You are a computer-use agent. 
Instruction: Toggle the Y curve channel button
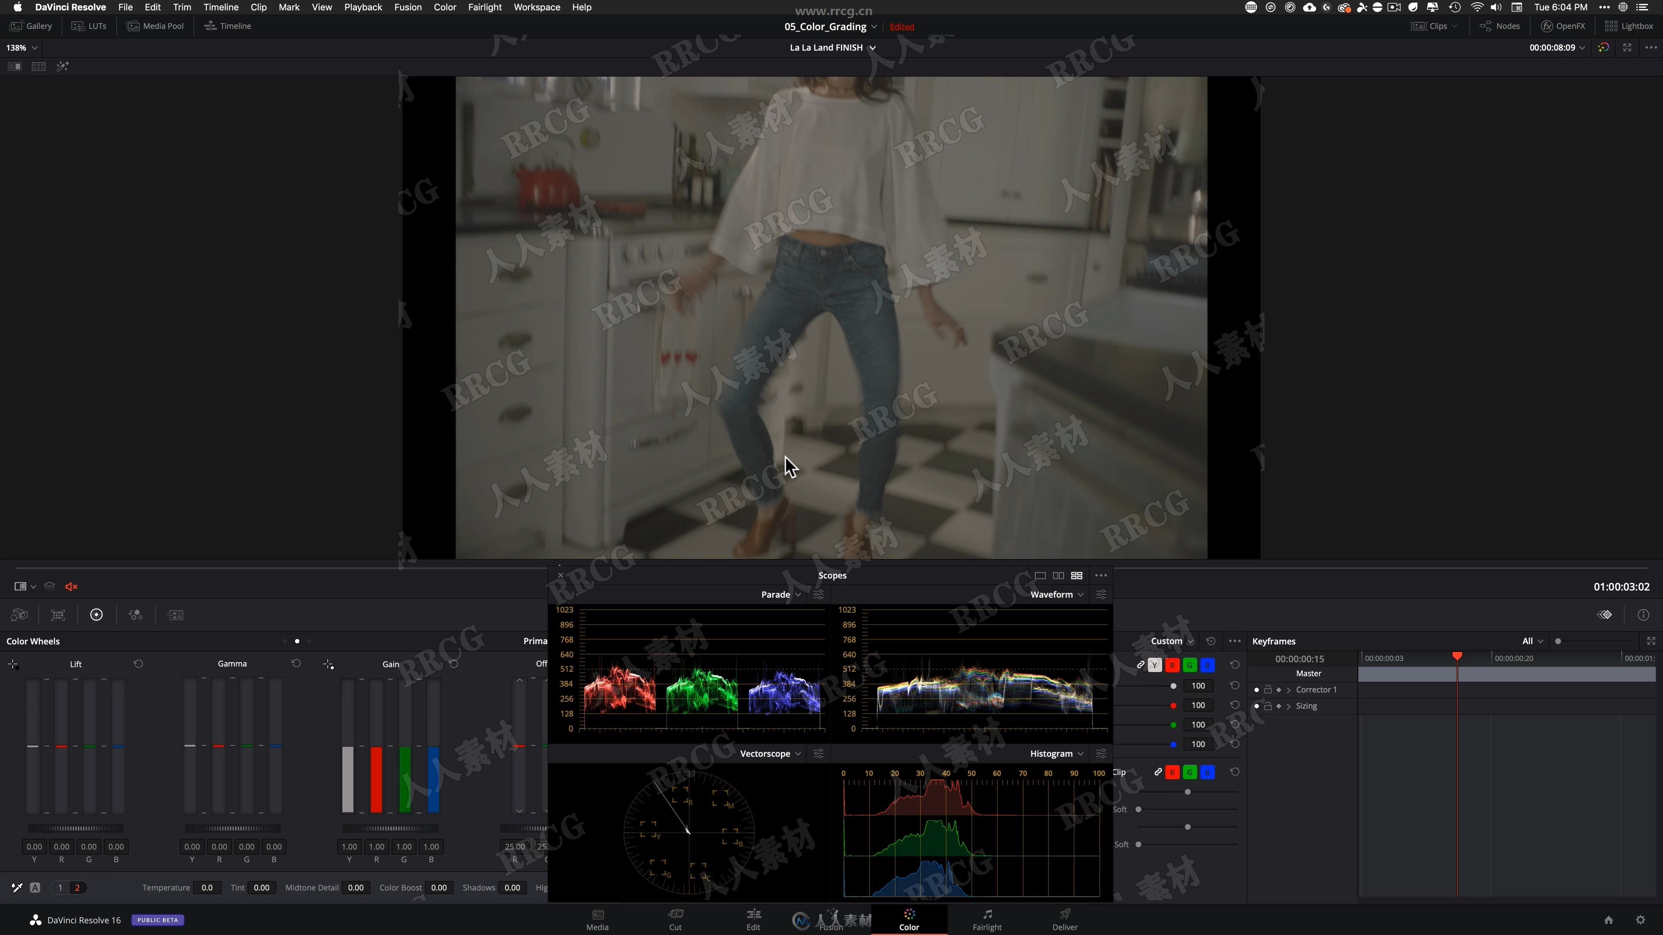coord(1155,664)
